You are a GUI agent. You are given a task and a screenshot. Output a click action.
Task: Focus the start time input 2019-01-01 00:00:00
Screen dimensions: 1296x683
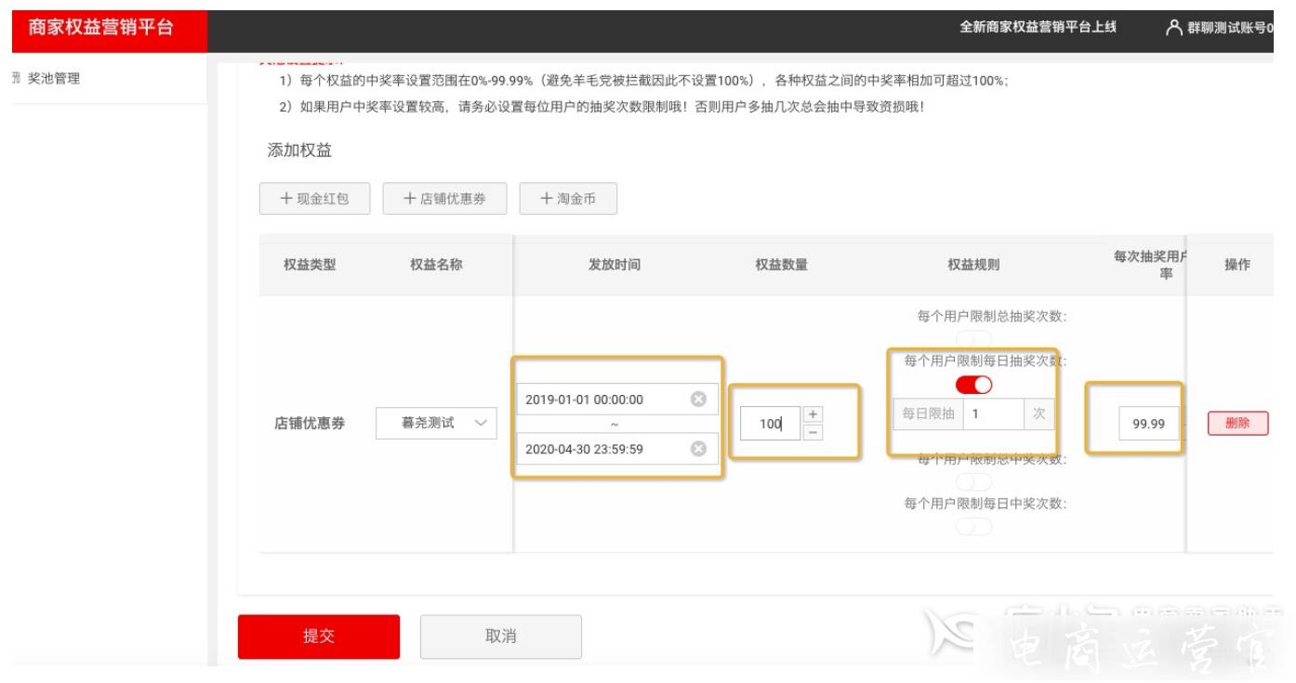tap(617, 399)
